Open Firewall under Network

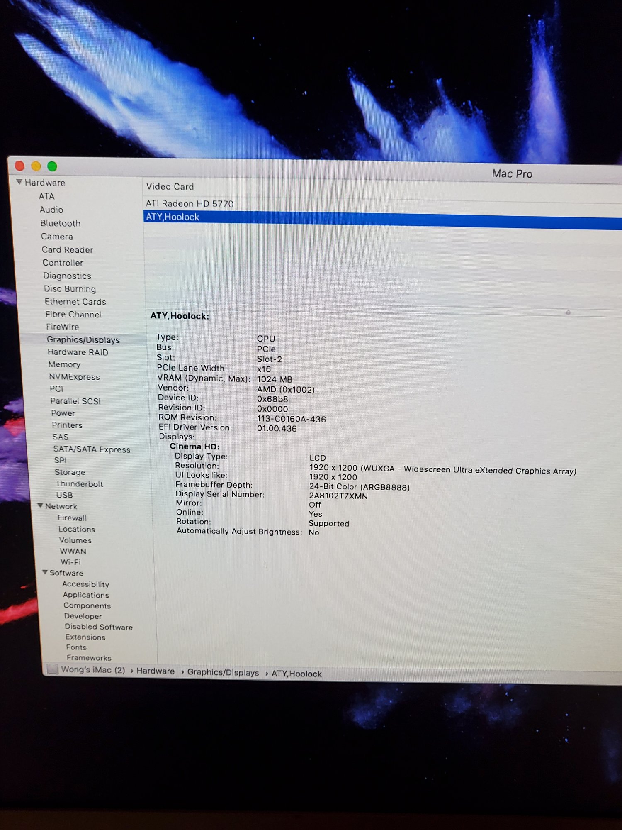pyautogui.click(x=72, y=518)
